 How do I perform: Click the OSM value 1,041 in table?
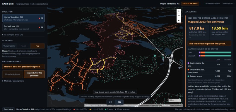[217, 71]
